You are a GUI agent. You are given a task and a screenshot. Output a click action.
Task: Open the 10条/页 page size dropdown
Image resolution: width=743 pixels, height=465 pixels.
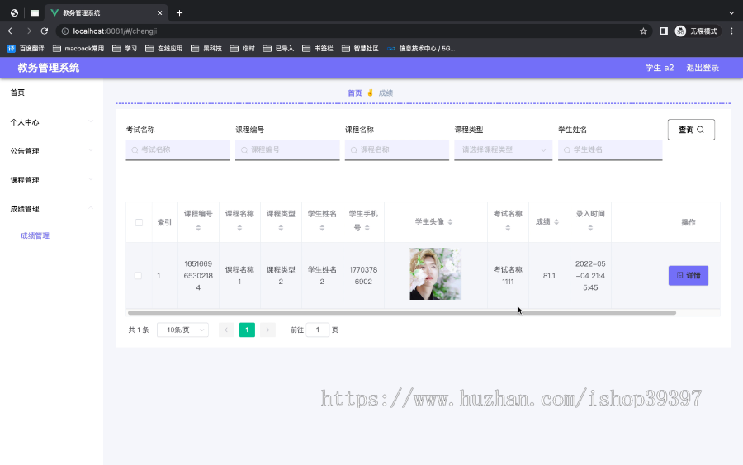pyautogui.click(x=182, y=330)
